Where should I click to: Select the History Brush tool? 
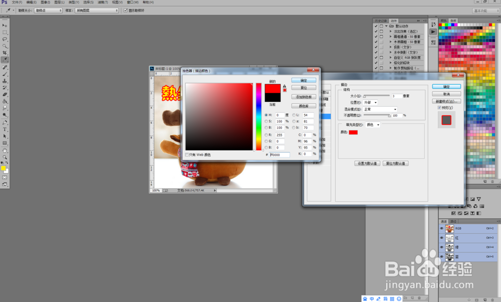5,88
